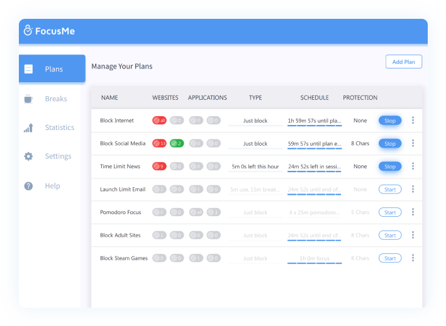The width and height of the screenshot is (446, 326).
Task: Click red 'all' websites badge for Block Internet
Action: (x=159, y=121)
